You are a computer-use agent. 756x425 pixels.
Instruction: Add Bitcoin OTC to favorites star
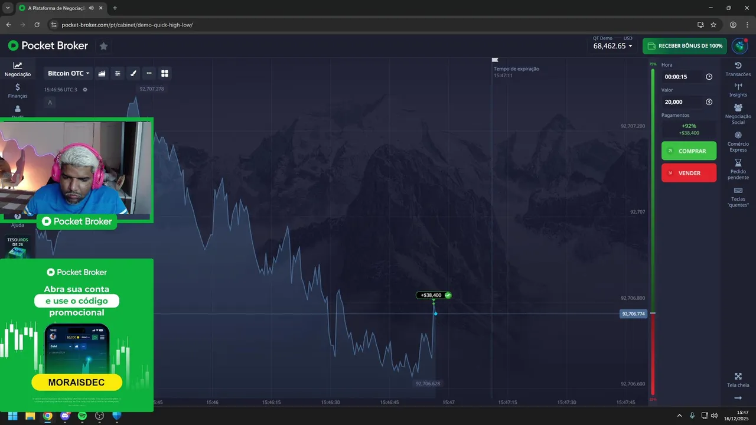point(103,46)
